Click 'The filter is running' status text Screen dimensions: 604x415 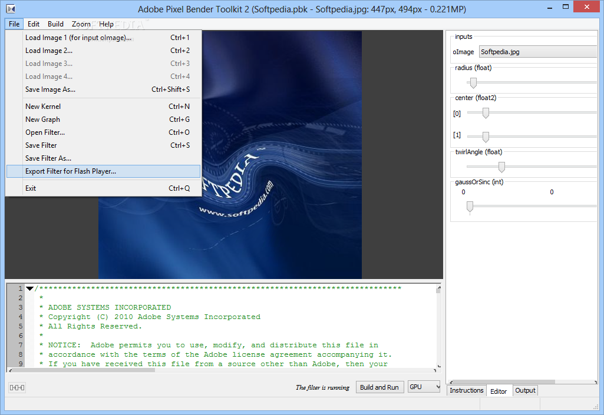[x=322, y=387]
